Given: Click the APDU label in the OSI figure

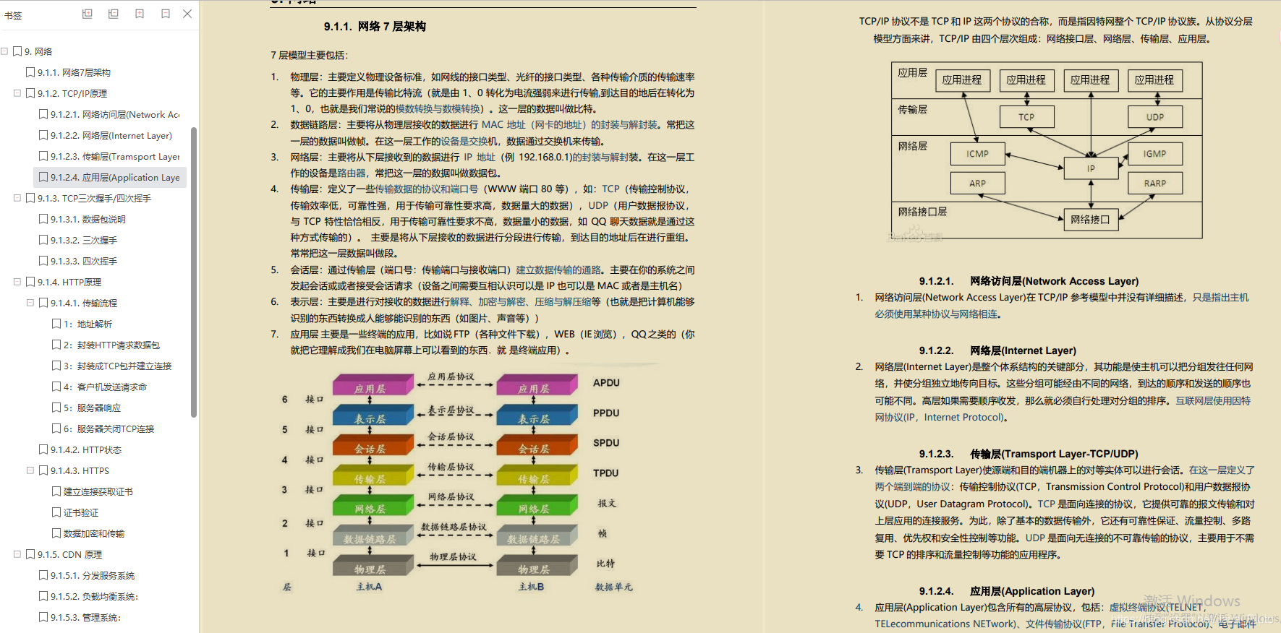Looking at the screenshot, I should [606, 383].
